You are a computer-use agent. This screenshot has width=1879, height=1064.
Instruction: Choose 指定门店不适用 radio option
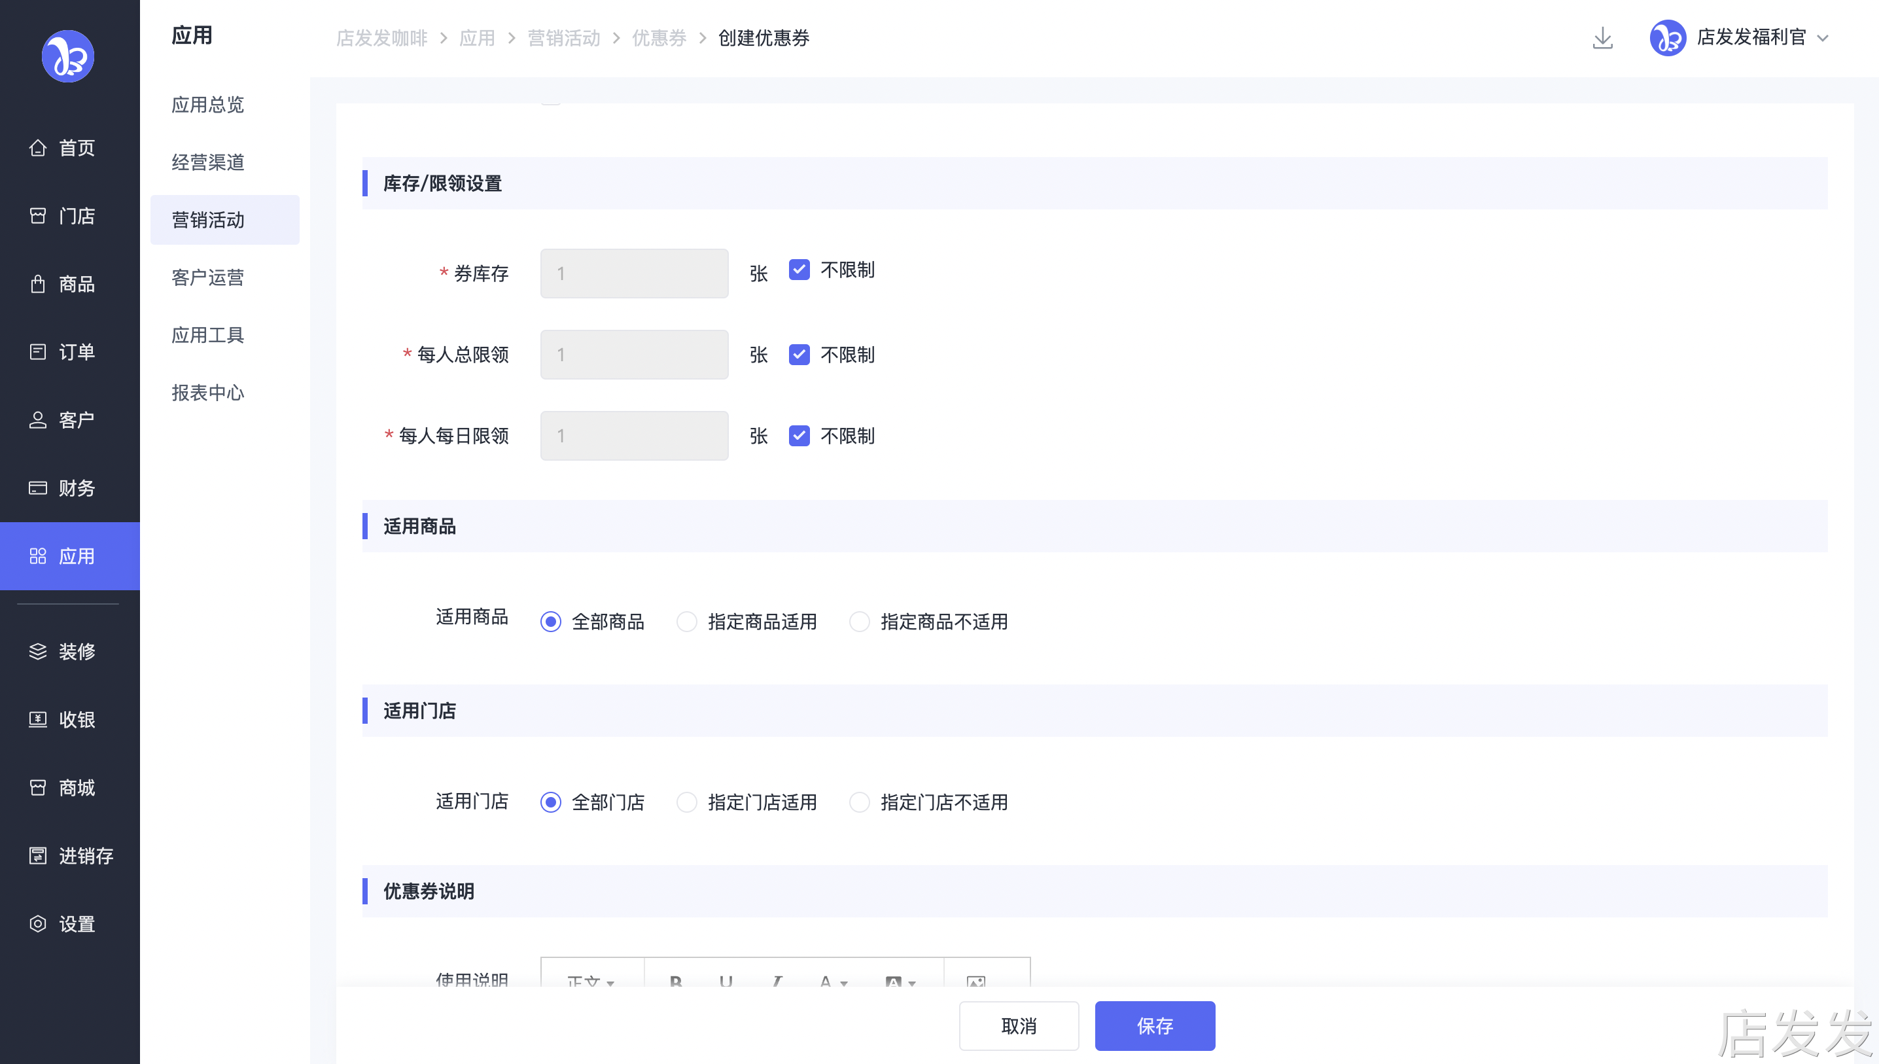point(859,802)
